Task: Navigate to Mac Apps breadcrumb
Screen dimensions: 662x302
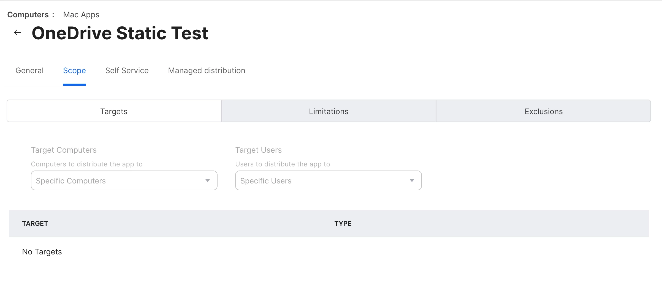Action: [x=81, y=15]
